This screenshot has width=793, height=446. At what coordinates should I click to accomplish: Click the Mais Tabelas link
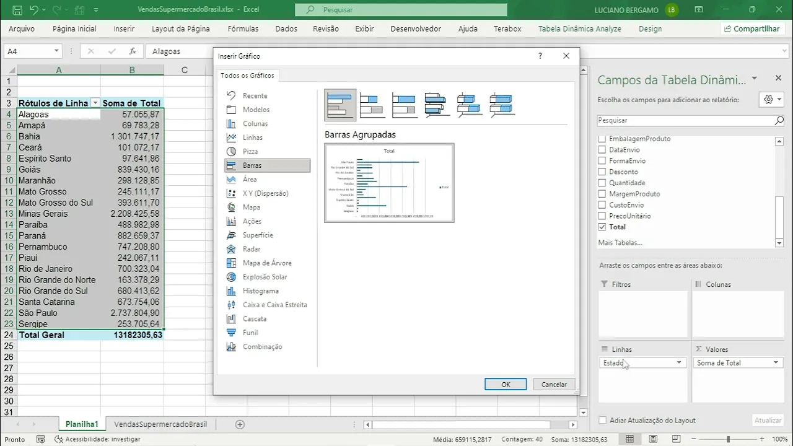(x=620, y=243)
